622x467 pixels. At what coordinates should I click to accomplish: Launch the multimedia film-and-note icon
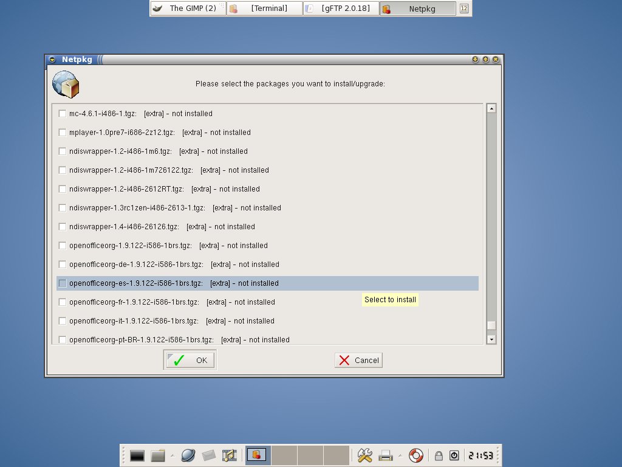(x=229, y=455)
